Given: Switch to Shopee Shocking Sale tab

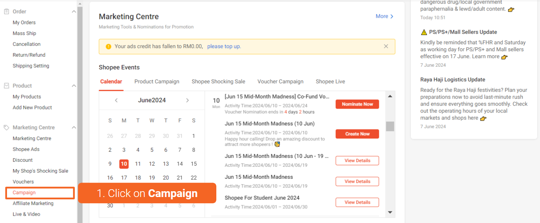Looking at the screenshot, I should click(218, 81).
